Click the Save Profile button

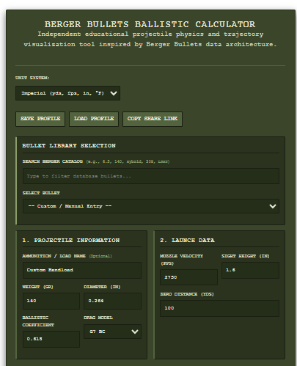click(x=40, y=119)
